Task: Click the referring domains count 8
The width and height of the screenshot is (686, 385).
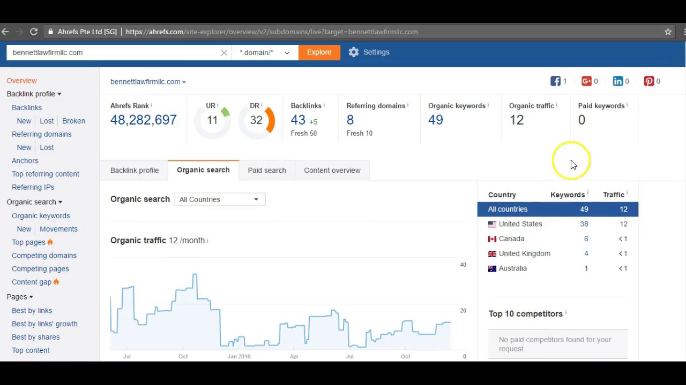Action: [x=350, y=120]
